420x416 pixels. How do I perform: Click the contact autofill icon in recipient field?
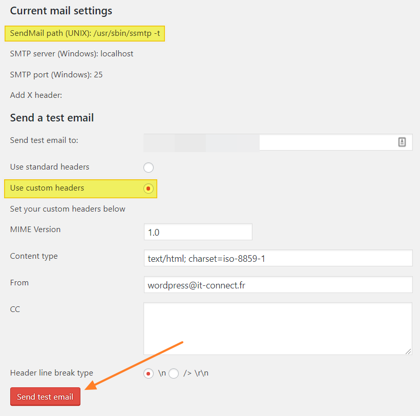(402, 142)
